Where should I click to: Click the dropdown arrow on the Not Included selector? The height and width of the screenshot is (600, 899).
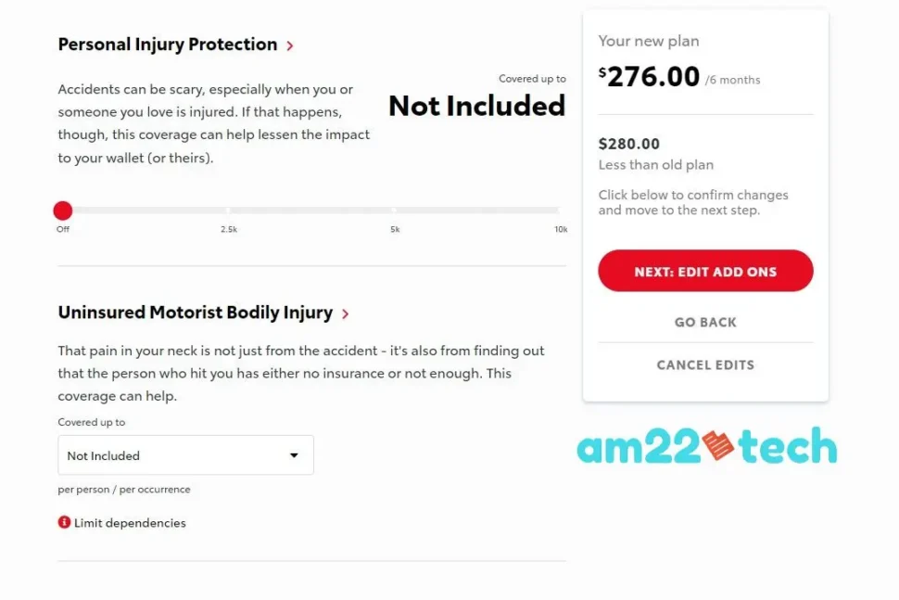click(x=295, y=455)
